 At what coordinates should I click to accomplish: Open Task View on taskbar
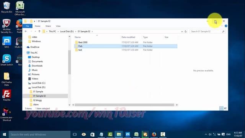coord(75,135)
